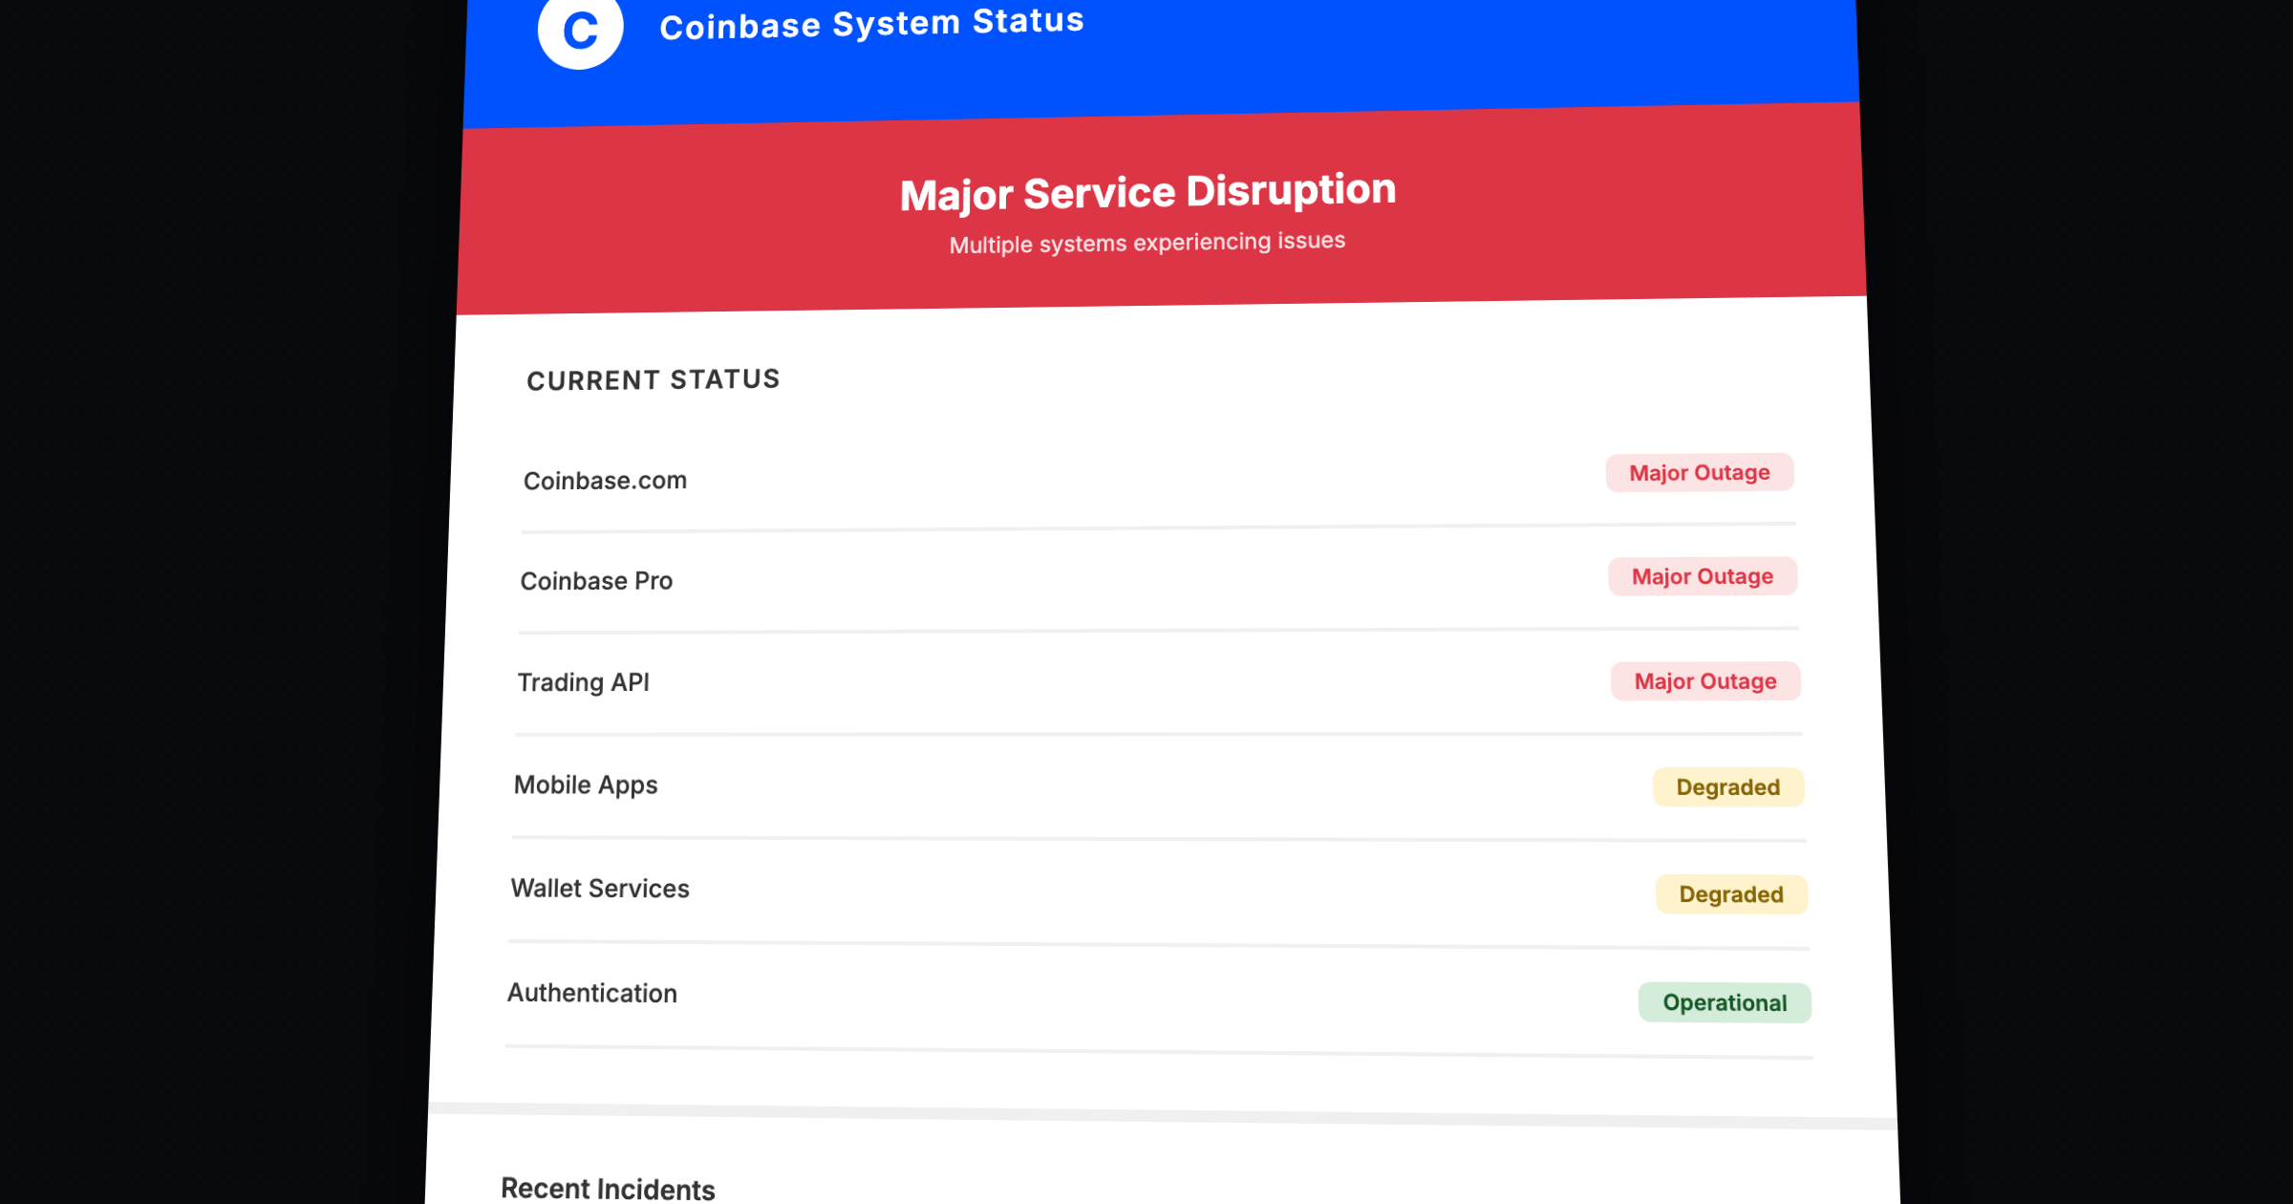This screenshot has height=1204, width=2293.
Task: Click the Recent Incidents heading
Action: click(x=608, y=1189)
